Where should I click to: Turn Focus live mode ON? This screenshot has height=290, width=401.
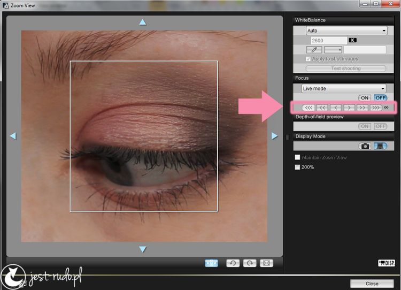[365, 98]
